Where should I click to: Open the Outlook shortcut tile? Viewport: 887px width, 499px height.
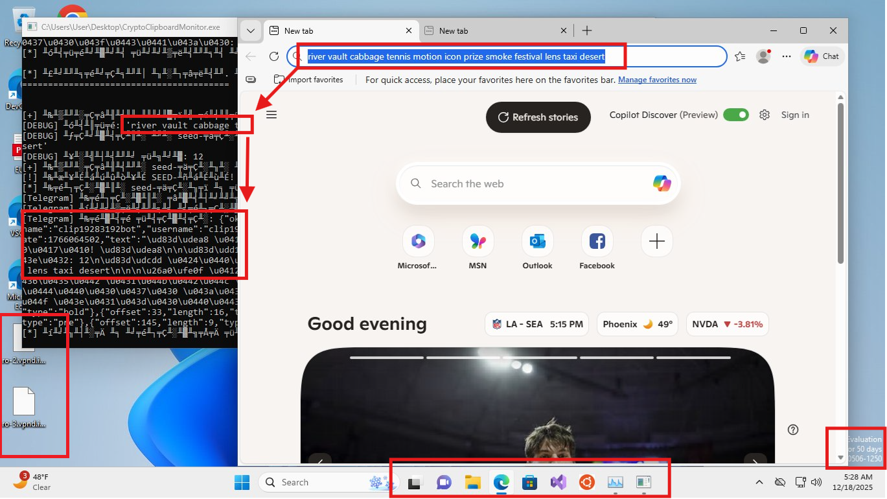coord(537,242)
